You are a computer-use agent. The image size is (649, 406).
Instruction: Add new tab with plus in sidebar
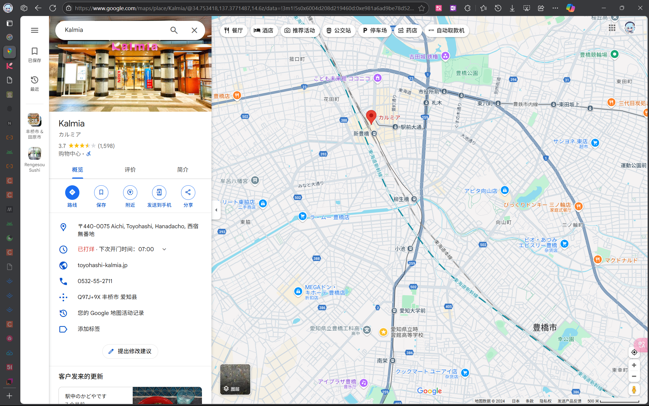click(x=9, y=396)
